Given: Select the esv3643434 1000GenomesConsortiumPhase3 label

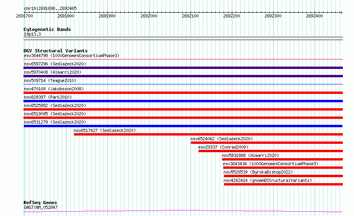Looking at the screenshot, I should [270, 164].
